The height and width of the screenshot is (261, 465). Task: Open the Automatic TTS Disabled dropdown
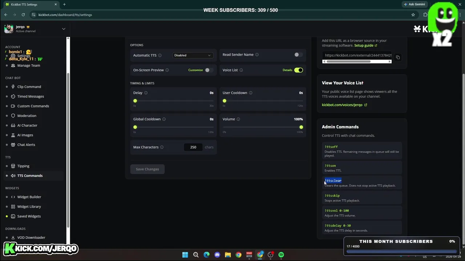(193, 55)
